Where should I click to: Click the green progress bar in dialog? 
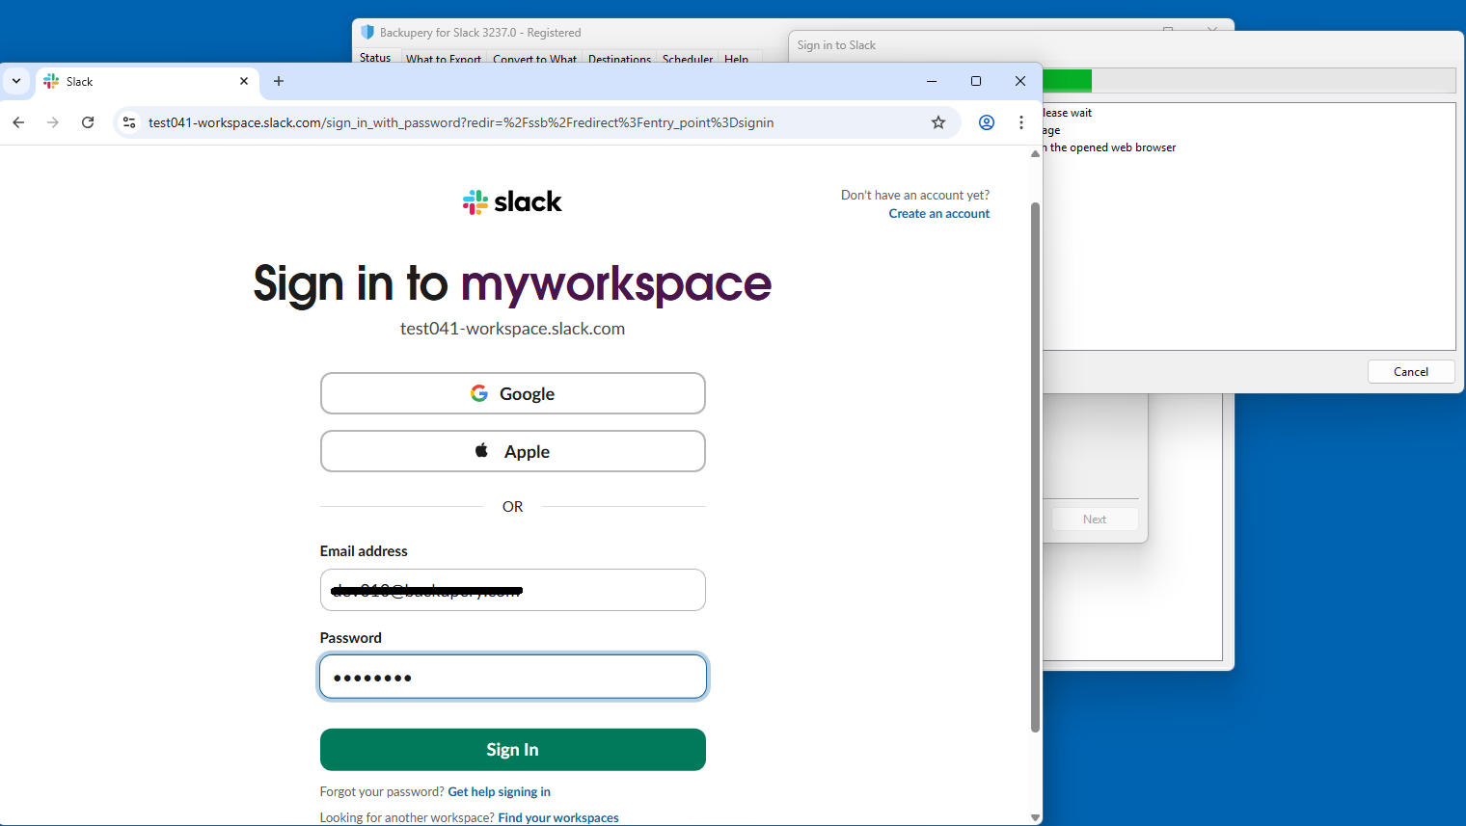pos(1067,81)
